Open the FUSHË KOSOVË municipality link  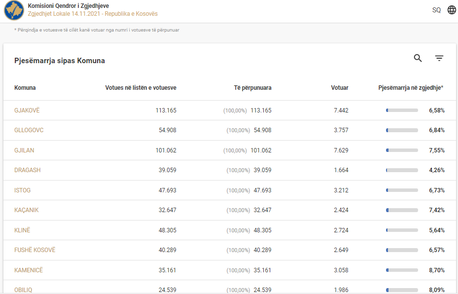[x=35, y=250]
